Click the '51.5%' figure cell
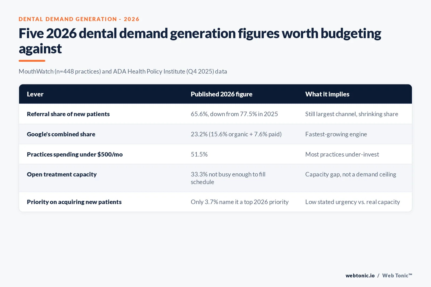 coord(199,154)
